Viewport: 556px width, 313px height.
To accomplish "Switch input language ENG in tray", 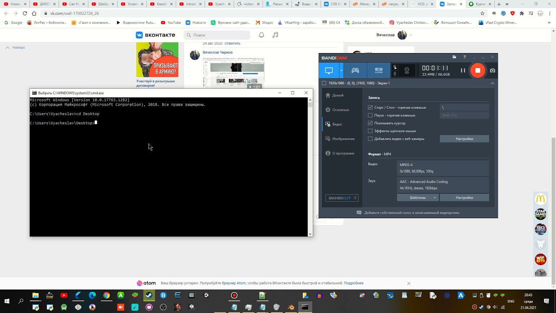I will 511,301.
